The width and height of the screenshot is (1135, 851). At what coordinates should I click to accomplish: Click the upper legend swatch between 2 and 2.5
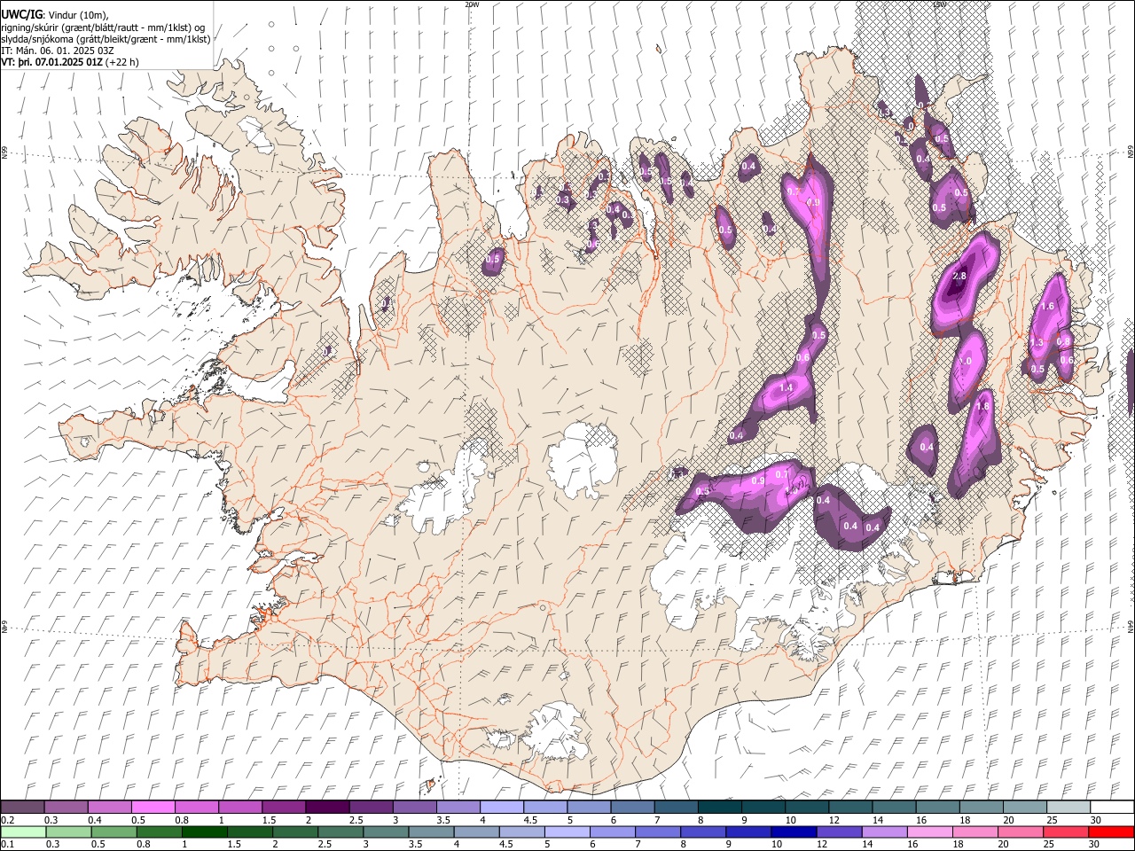tap(327, 808)
